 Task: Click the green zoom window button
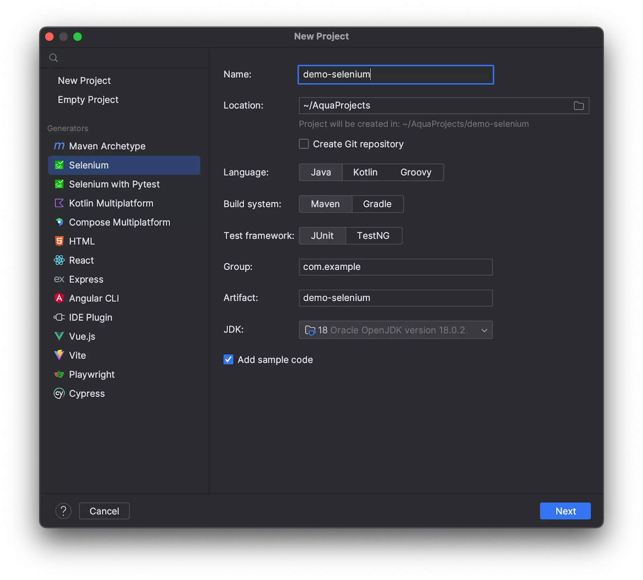point(78,37)
